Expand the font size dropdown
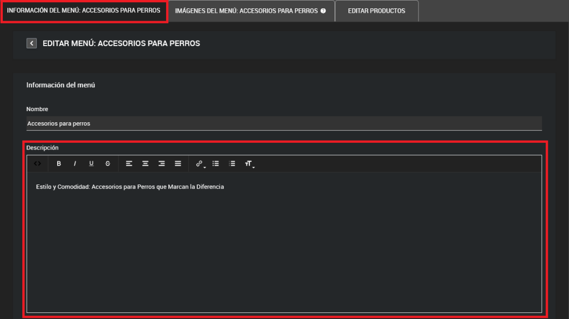 click(x=249, y=164)
